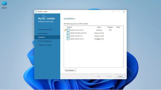
Task: Click the 39% progress value
Action: (x=110, y=30)
